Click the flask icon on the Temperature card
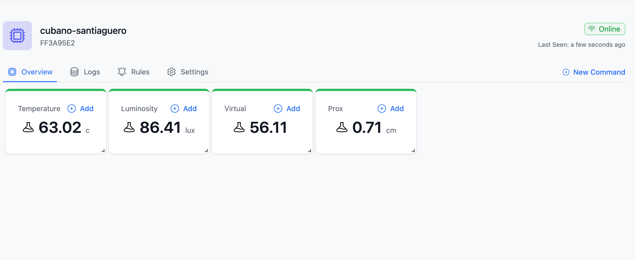 pos(28,127)
